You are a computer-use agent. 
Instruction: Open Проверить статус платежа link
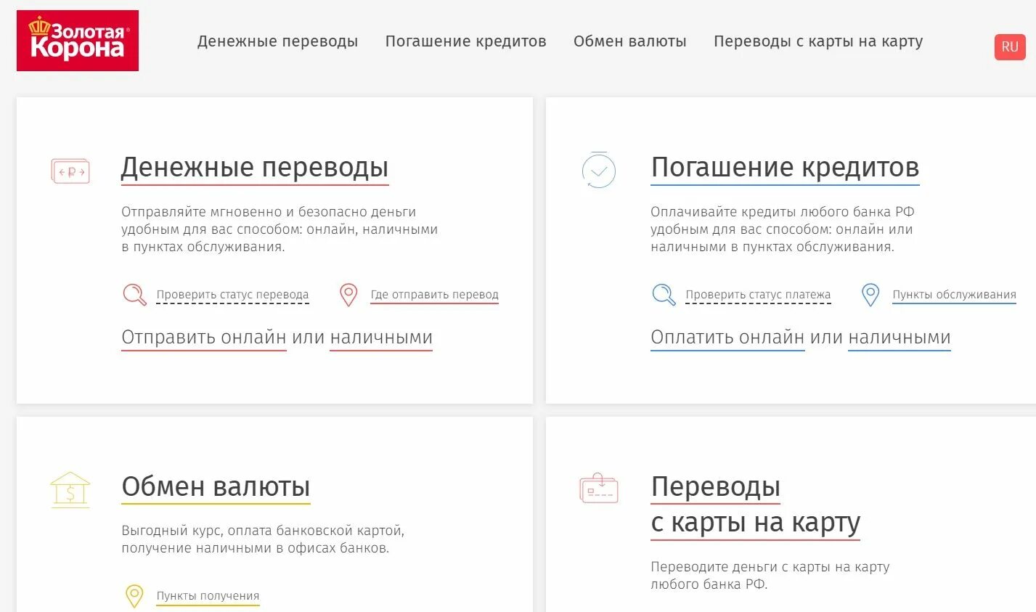tap(758, 295)
